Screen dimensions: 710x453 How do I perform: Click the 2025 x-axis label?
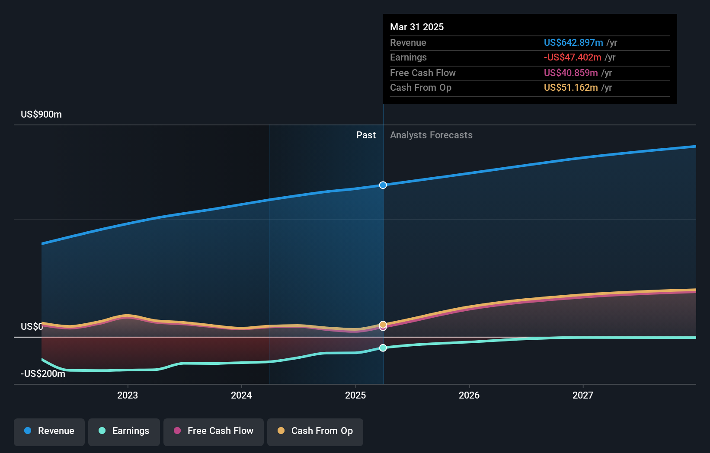pos(355,395)
